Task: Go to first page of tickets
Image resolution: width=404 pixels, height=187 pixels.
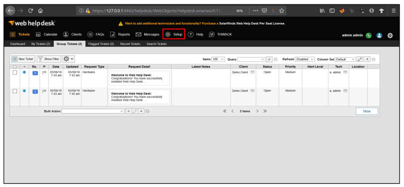Action: point(224,111)
